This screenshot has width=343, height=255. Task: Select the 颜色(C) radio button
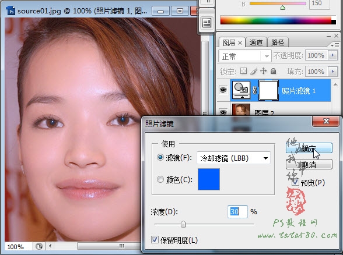(160, 179)
